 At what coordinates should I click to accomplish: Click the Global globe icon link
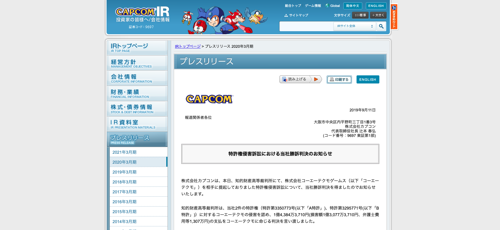click(333, 6)
